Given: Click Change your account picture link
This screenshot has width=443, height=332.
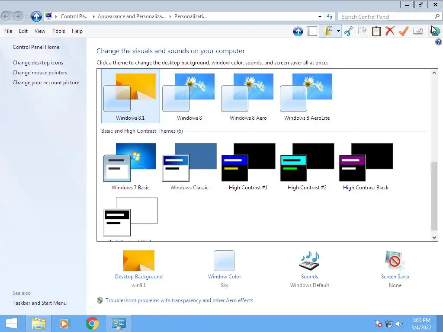Looking at the screenshot, I should (x=46, y=83).
